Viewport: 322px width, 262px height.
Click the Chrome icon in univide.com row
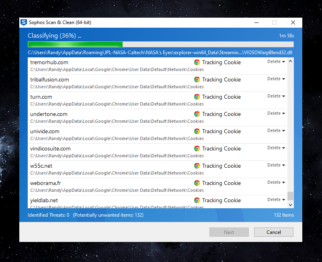coord(197,131)
